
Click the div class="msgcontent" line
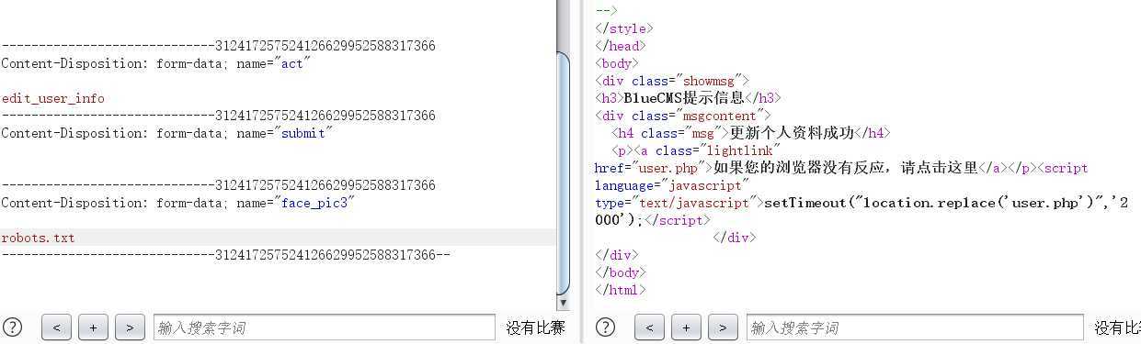point(683,116)
